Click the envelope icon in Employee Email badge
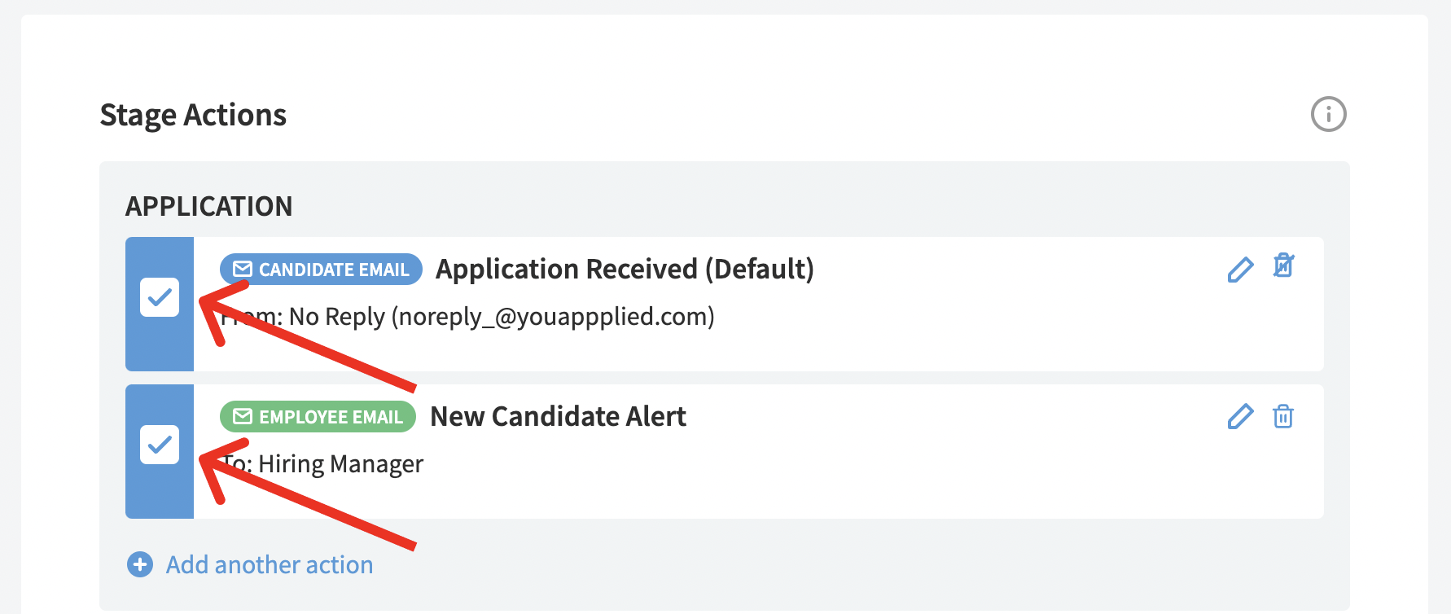The image size is (1451, 614). coord(243,416)
